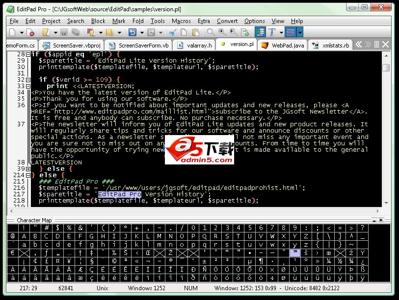Click the Find Next magnifier icon
The width and height of the screenshot is (399, 300).
tap(221, 32)
